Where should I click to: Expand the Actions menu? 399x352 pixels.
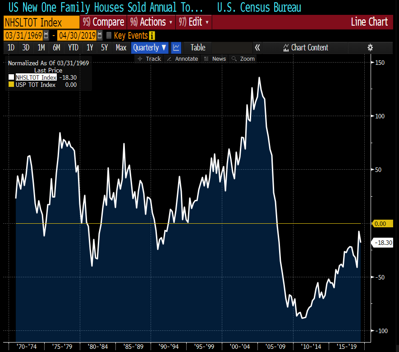tap(151, 22)
